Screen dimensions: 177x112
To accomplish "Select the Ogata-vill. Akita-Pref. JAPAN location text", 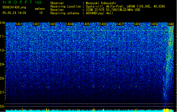I will coord(126,6).
